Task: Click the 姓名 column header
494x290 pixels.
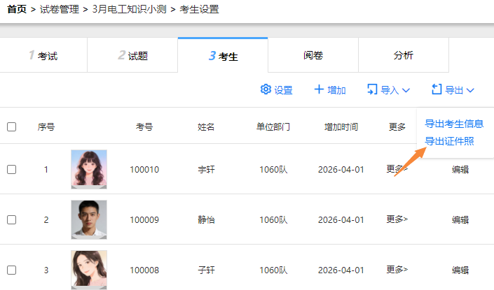Action: pyautogui.click(x=206, y=127)
